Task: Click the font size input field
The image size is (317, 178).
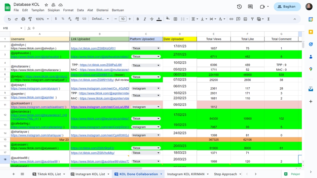Action: click(123, 19)
